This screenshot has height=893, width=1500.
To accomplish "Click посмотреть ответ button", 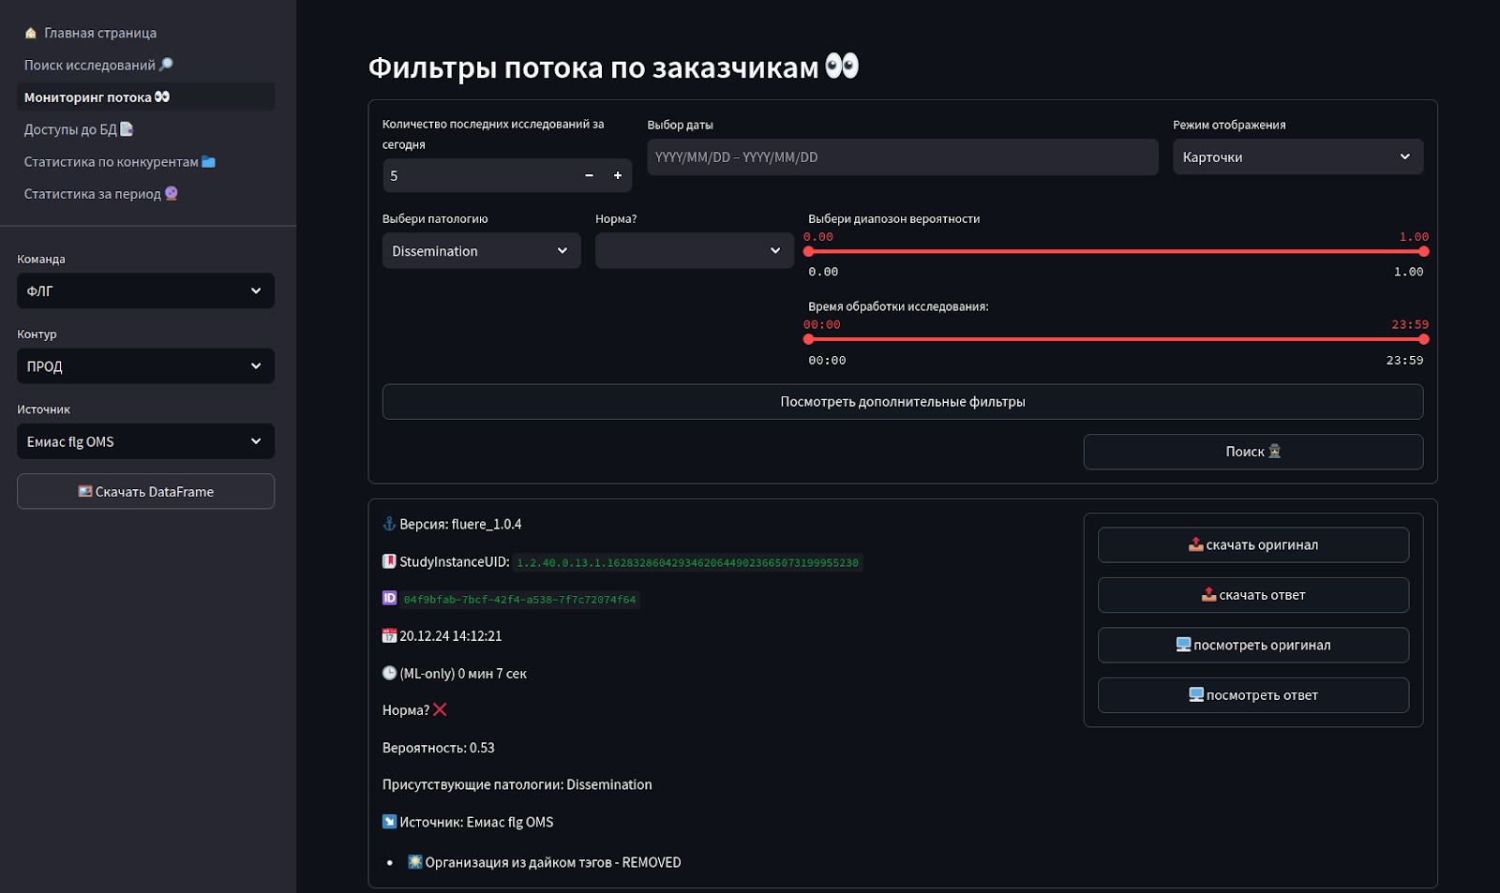I will (1252, 695).
